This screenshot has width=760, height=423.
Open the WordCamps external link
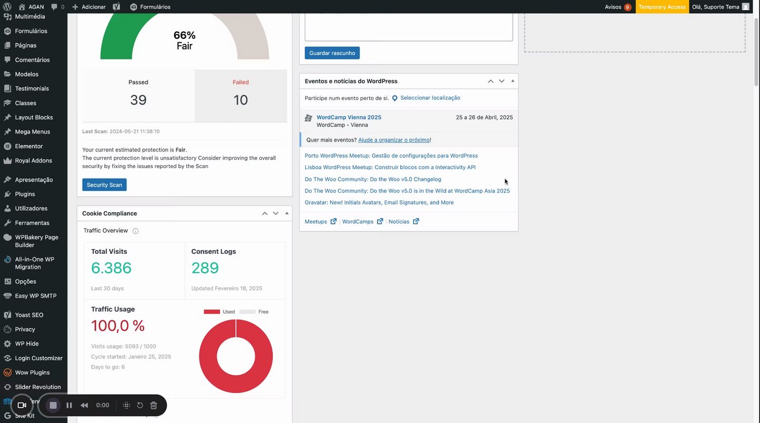click(x=362, y=221)
